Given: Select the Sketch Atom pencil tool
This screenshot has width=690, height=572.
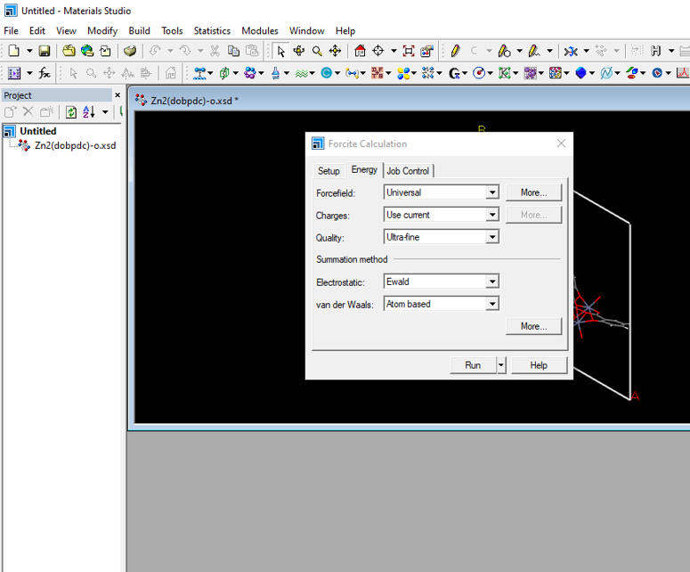Looking at the screenshot, I should click(x=455, y=51).
